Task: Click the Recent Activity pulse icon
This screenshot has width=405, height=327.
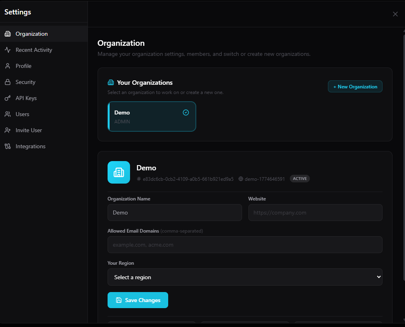Action: click(7, 50)
